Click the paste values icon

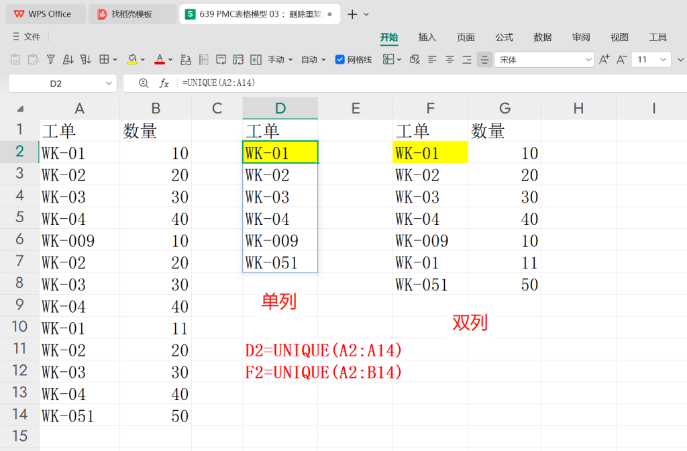coord(15,60)
